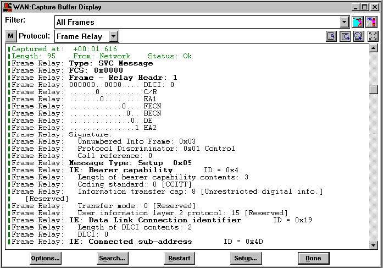Click the All Frames filter field
The height and width of the screenshot is (268, 383).
pyautogui.click(x=197, y=23)
